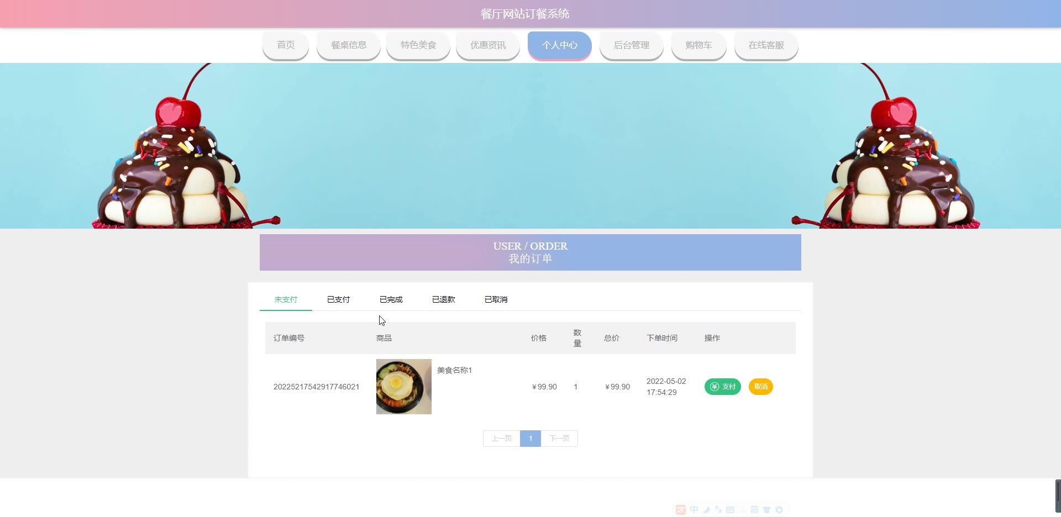The width and height of the screenshot is (1061, 517).
Task: Select page 1 in the pagination
Action: (530, 439)
